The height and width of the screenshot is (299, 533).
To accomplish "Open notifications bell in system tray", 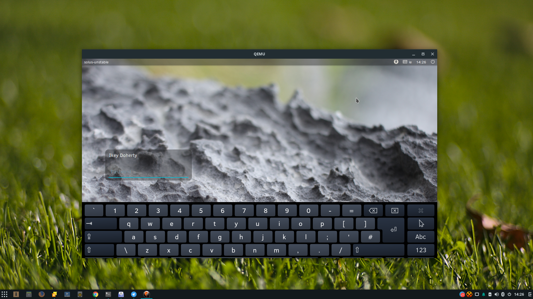I will coord(484,294).
